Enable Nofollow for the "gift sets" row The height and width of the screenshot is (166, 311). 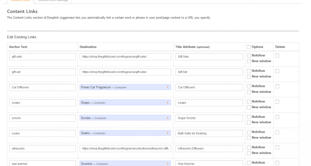249,56
